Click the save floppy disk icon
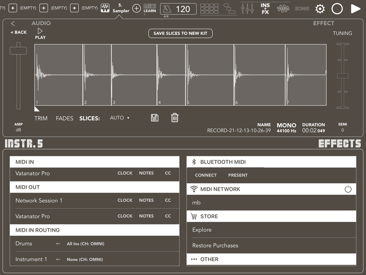The height and width of the screenshot is (275, 366). (x=155, y=118)
